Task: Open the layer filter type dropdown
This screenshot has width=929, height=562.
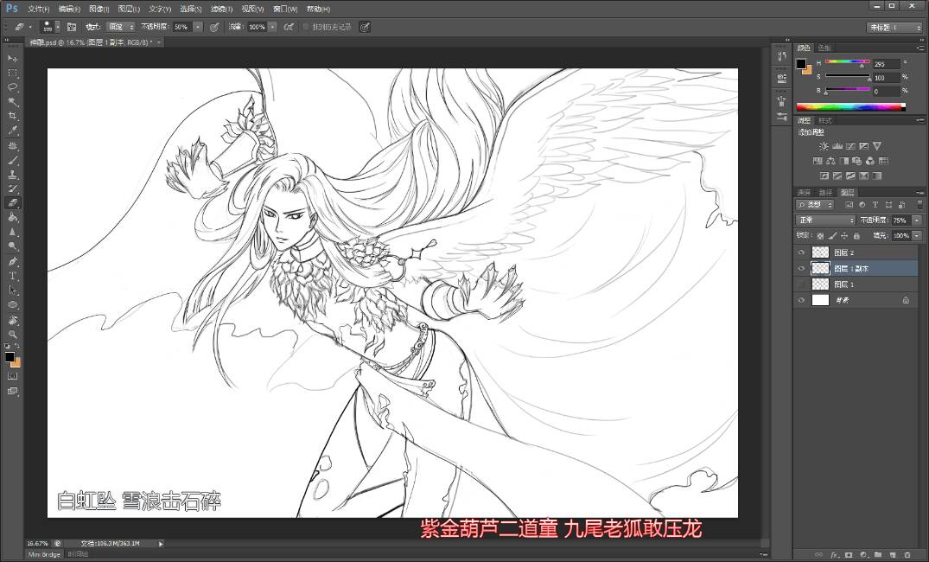Action: [815, 205]
